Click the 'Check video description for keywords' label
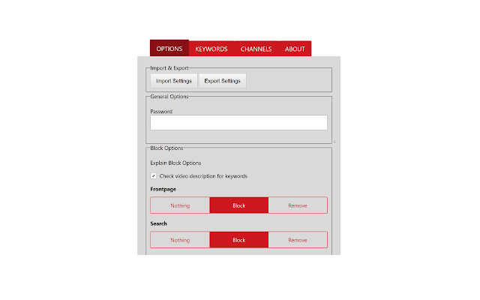 (x=203, y=176)
